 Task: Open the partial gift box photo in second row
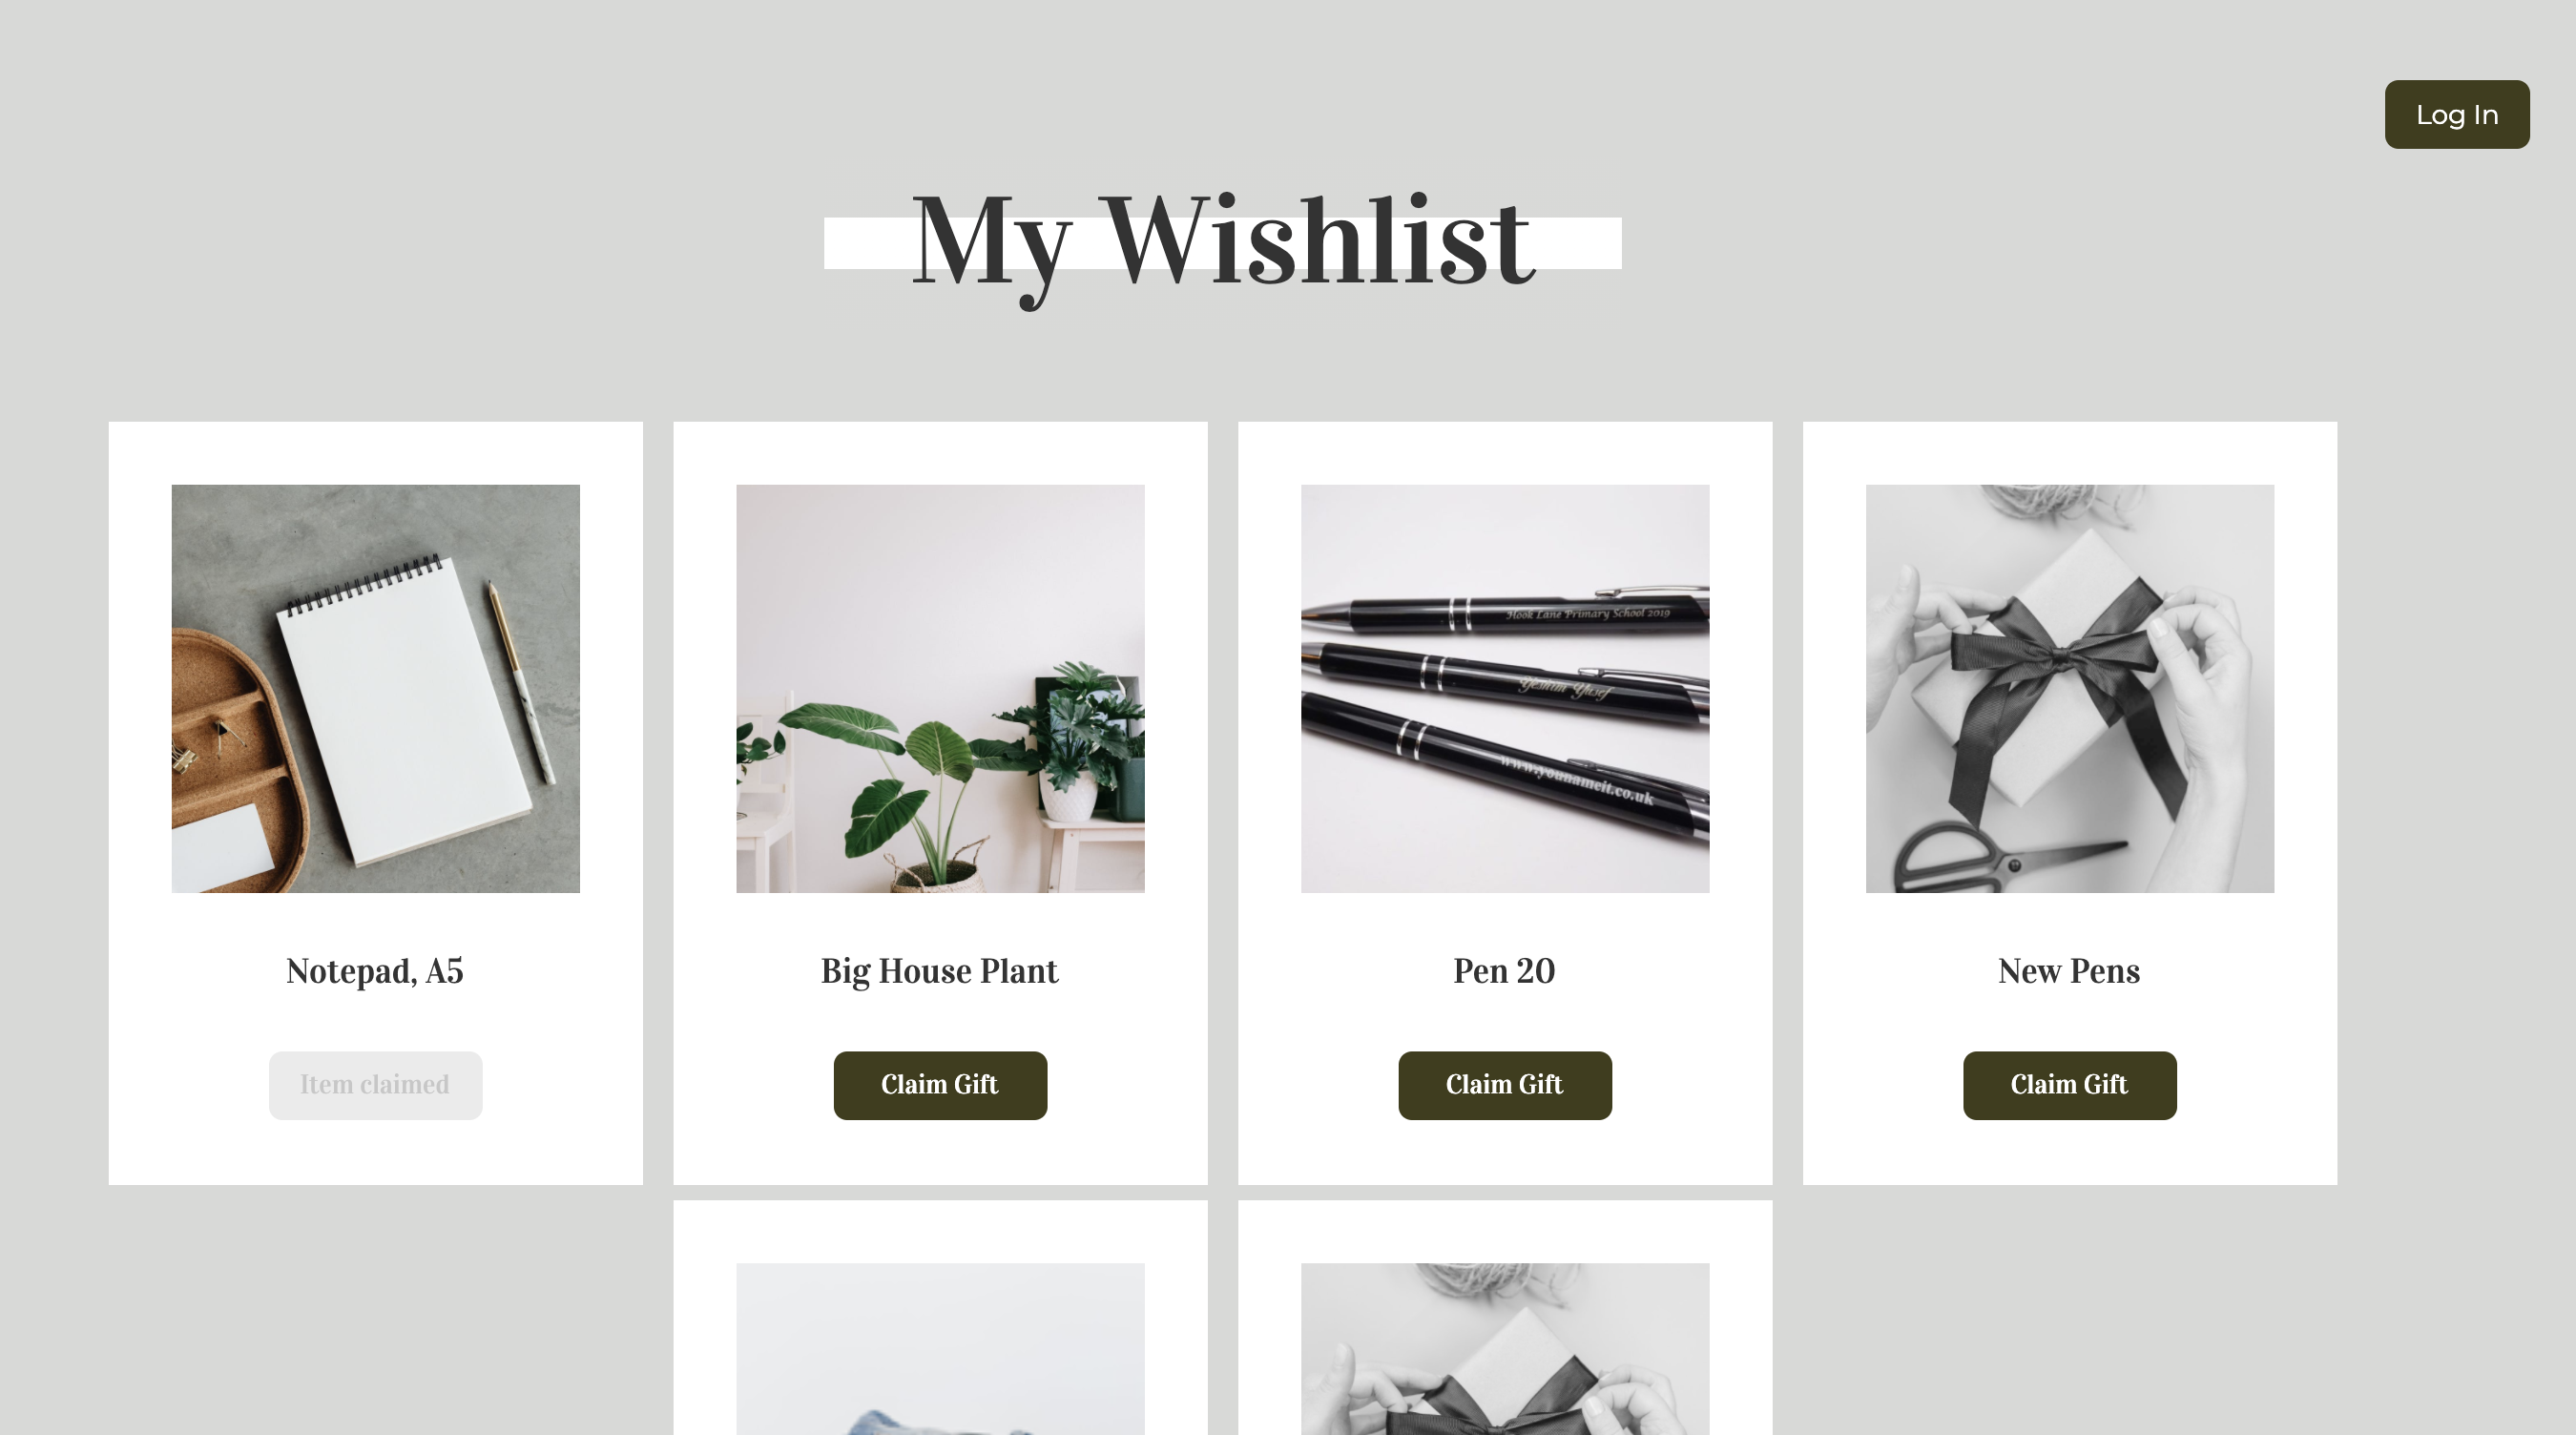click(x=1504, y=1349)
